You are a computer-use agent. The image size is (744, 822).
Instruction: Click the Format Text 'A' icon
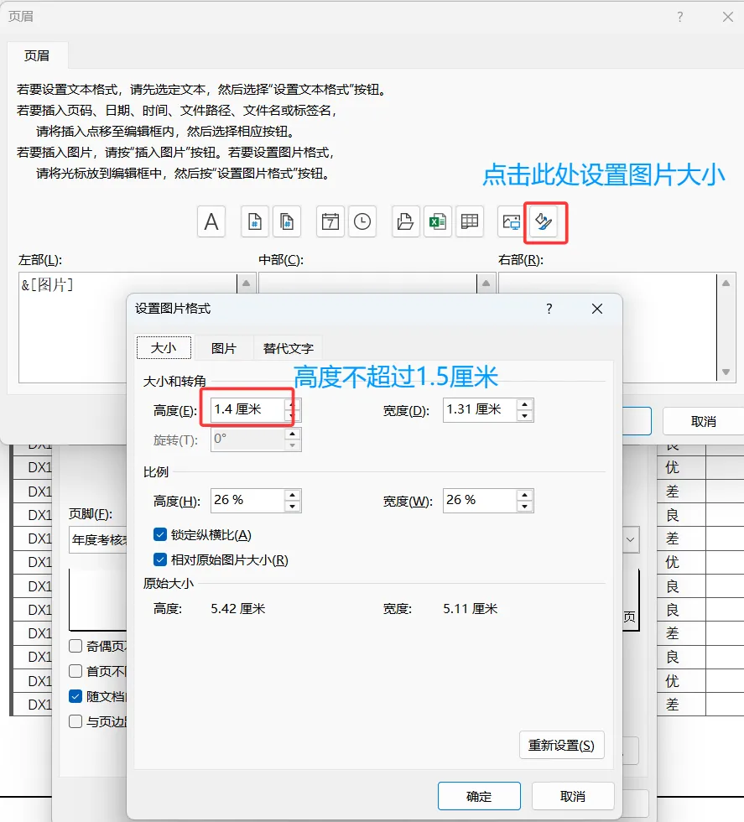[211, 221]
